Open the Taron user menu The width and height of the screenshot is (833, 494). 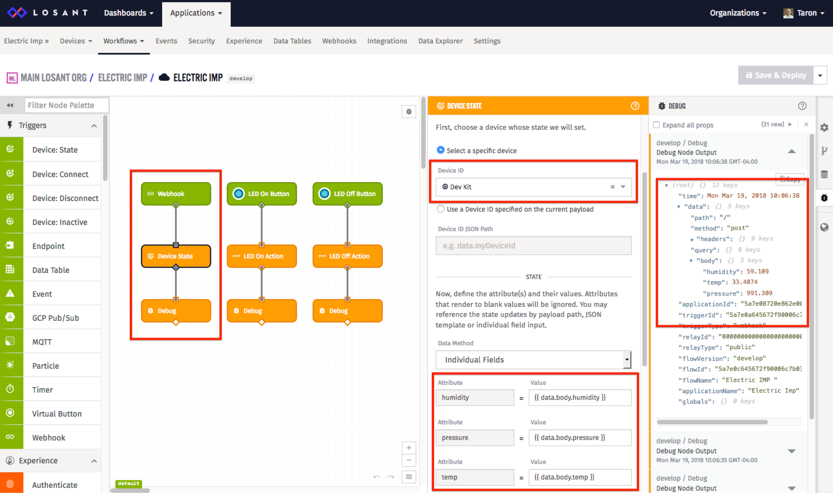click(803, 13)
